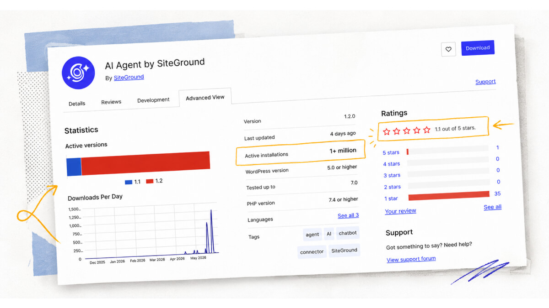Click the 4 days ago value
Image resolution: width=549 pixels, height=308 pixels.
coord(343,134)
